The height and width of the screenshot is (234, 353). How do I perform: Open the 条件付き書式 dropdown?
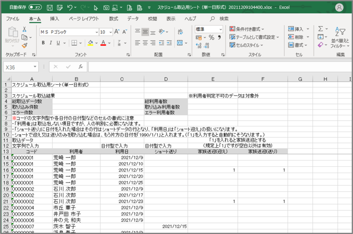[x=247, y=29]
